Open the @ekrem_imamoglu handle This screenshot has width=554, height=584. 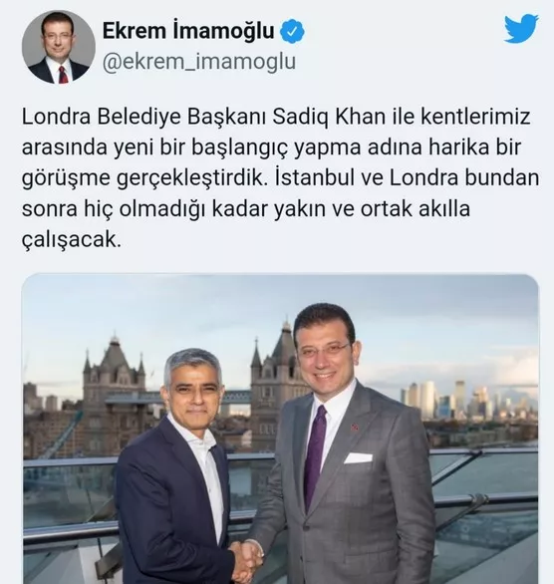199,62
